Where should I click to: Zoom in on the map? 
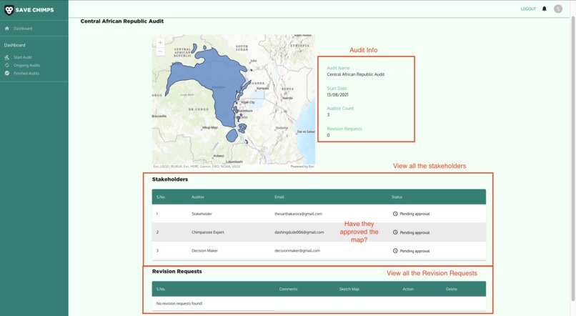pyautogui.click(x=160, y=43)
